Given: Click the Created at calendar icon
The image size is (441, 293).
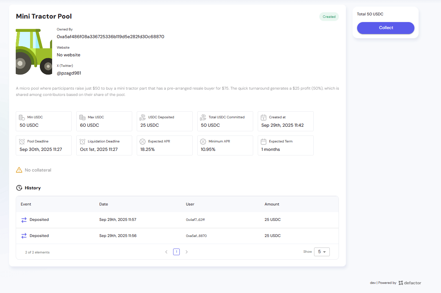Looking at the screenshot, I should pos(264,118).
